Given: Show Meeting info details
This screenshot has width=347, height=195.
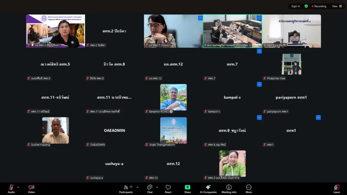Looking at the screenshot, I should 229,188.
